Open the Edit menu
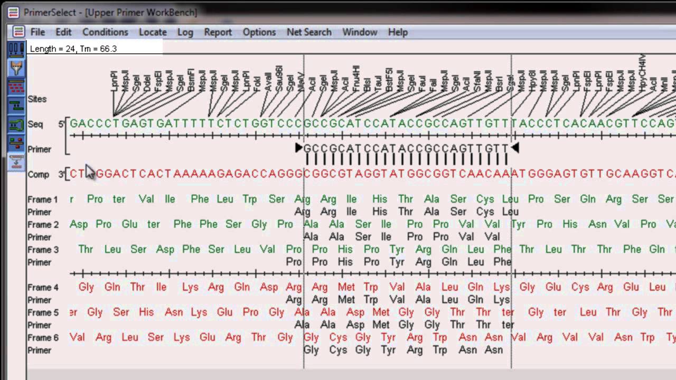The width and height of the screenshot is (676, 380). click(x=63, y=32)
